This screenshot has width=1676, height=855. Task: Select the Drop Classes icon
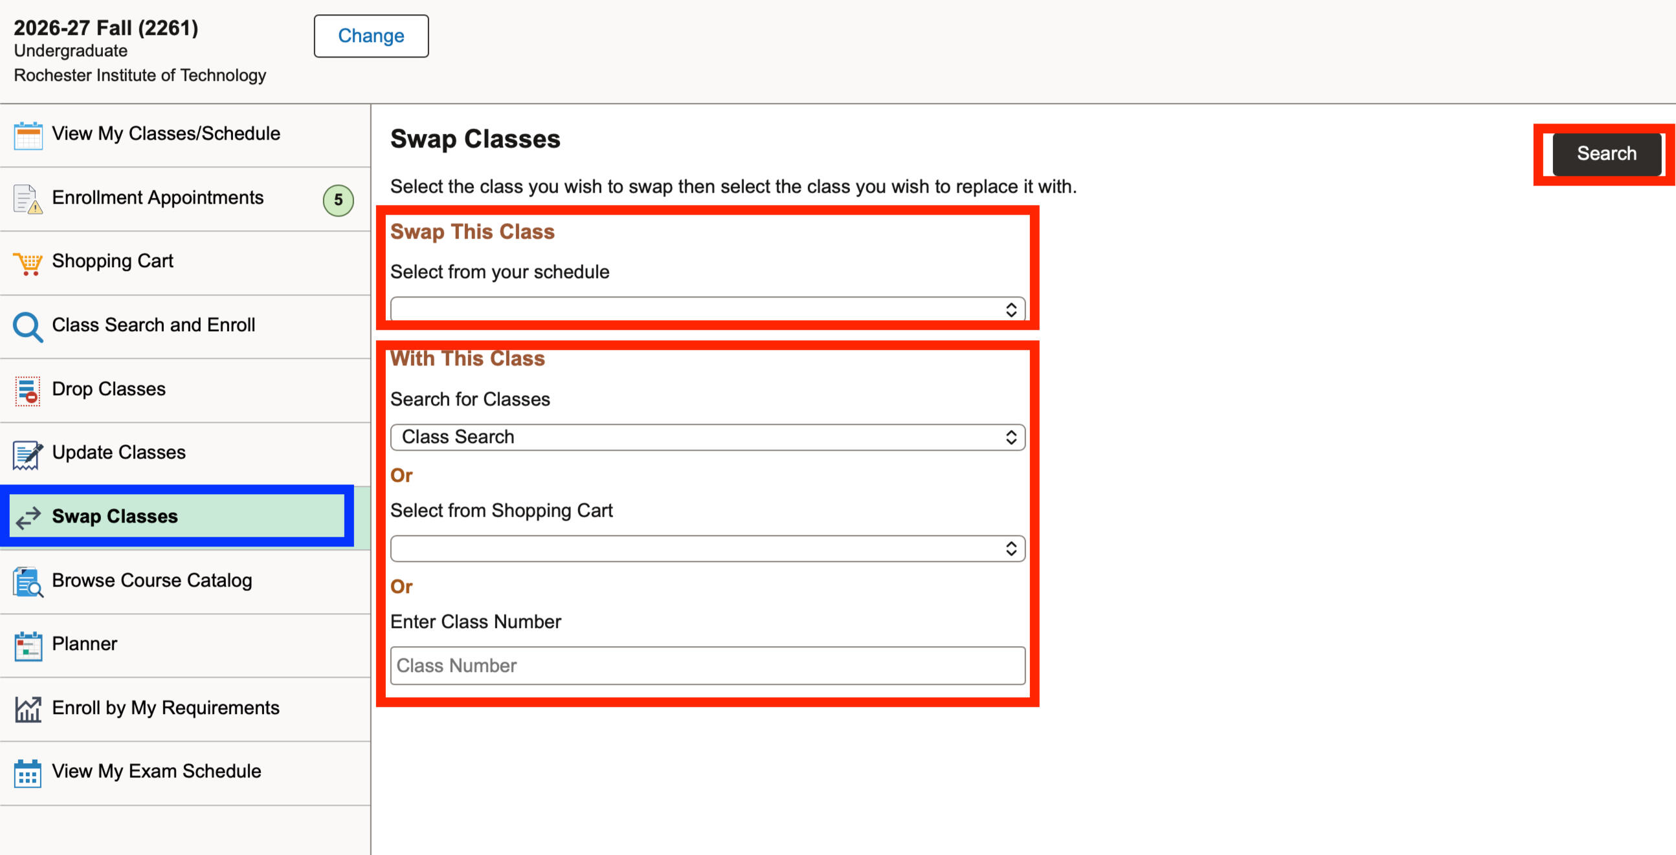[x=27, y=389]
